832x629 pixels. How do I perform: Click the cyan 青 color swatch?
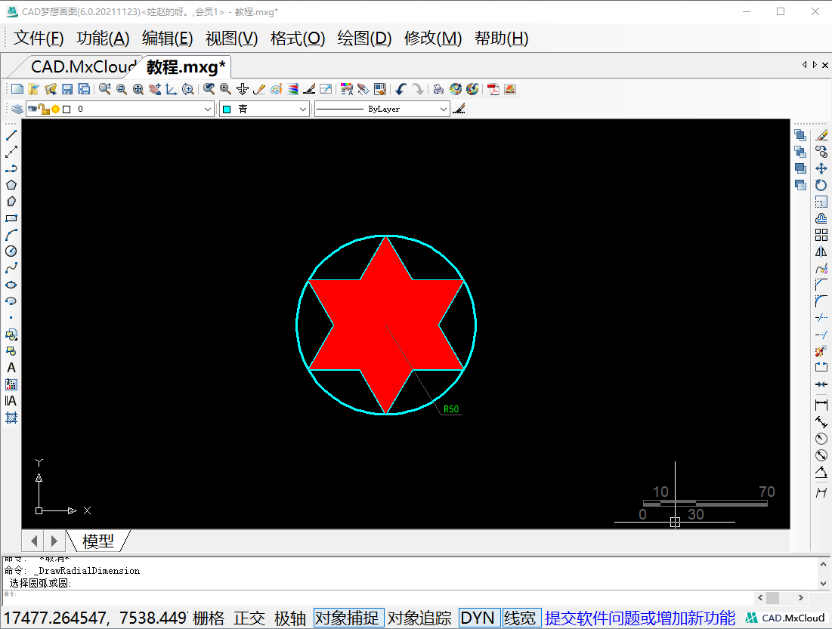pos(227,109)
